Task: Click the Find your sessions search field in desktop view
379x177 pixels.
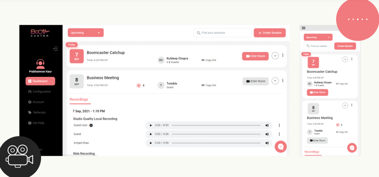Action: 222,33
